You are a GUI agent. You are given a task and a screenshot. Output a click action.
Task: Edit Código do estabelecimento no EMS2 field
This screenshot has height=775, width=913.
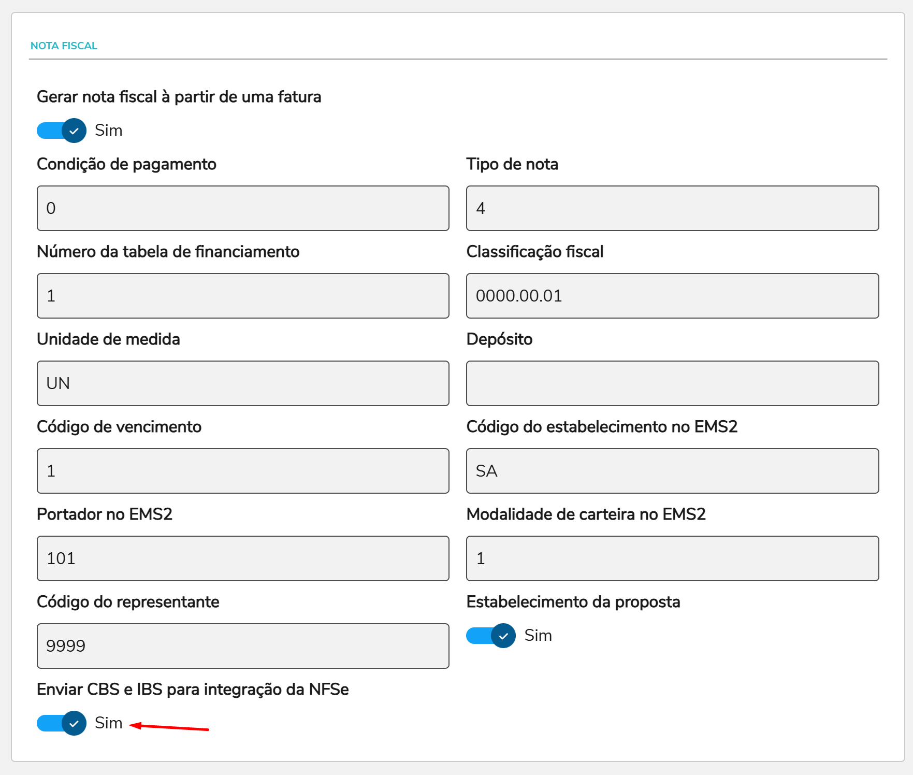point(672,471)
